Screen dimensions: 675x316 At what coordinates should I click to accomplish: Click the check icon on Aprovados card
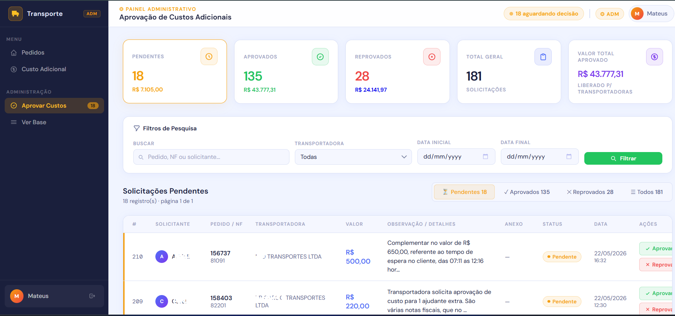point(320,57)
